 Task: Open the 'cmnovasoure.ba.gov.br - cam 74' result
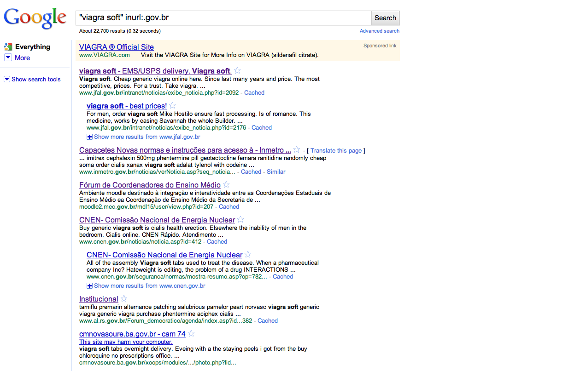(x=132, y=334)
